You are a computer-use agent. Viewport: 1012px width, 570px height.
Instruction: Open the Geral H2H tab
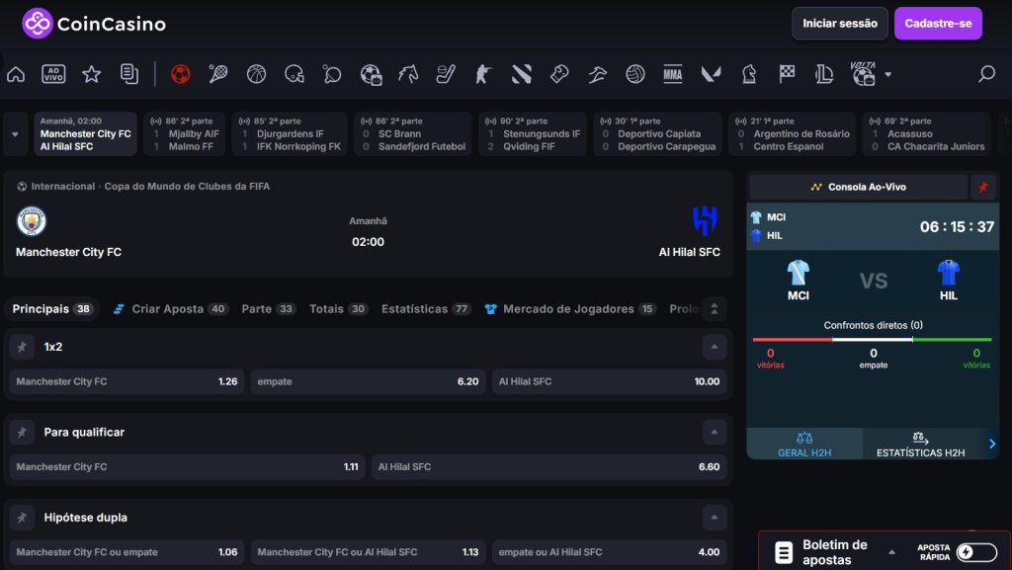(x=804, y=445)
